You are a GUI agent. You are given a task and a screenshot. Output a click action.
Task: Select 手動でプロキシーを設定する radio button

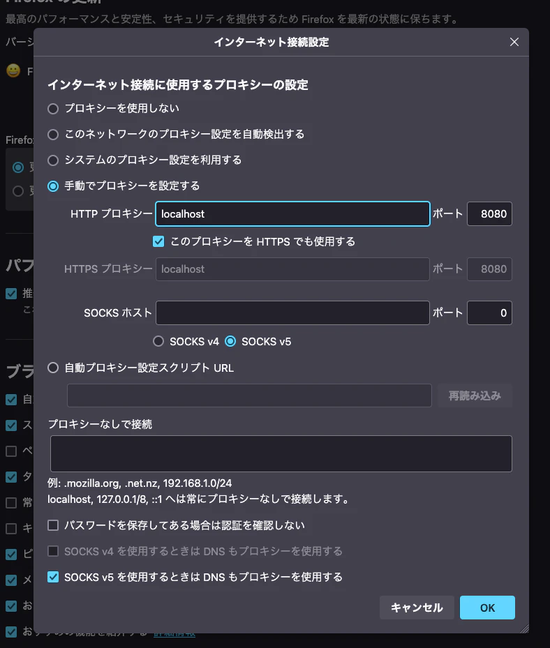[53, 186]
